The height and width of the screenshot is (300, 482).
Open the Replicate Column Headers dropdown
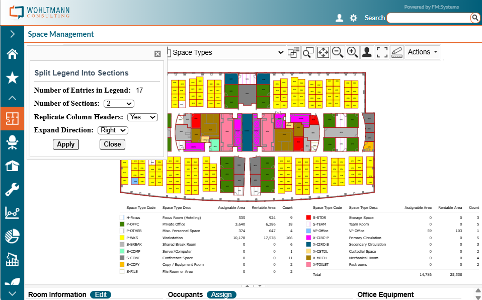(142, 117)
